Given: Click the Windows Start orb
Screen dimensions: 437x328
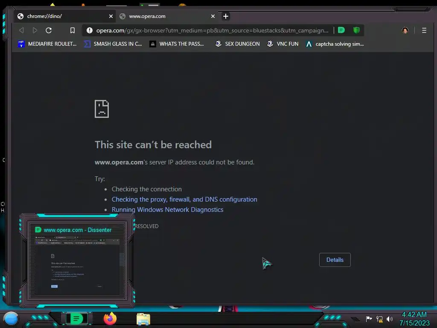Looking at the screenshot, I should tap(11, 319).
